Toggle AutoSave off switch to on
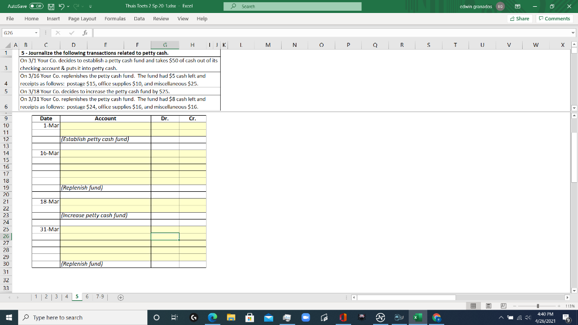The image size is (578, 325). [x=36, y=6]
